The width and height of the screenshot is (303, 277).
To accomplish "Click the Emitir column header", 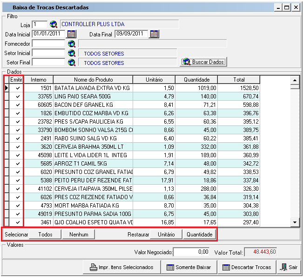I will (16, 80).
